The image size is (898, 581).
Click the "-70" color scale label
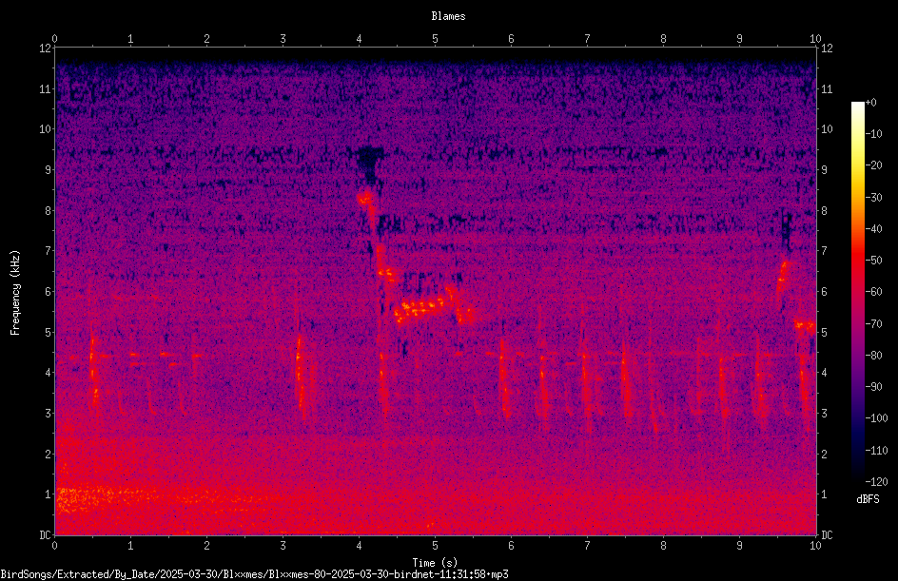[873, 324]
